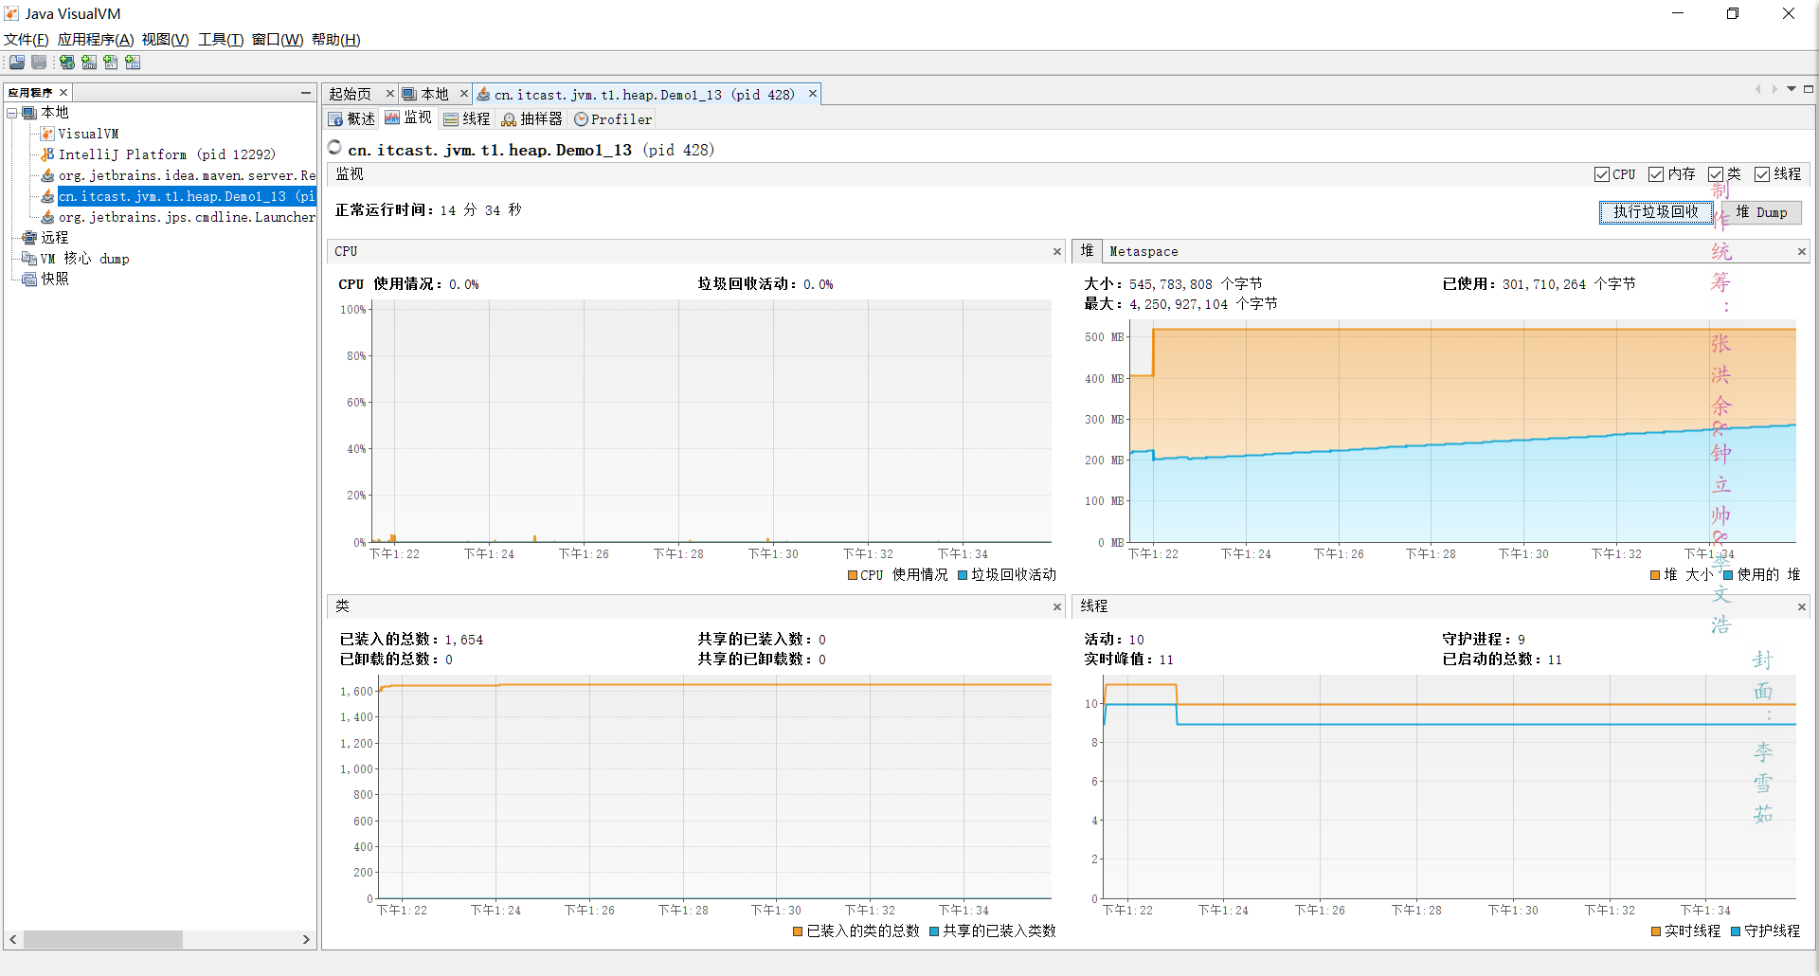Screen dimensions: 1819x976
Task: Click the 垃圾回收活动 blue legend swatch
Action: coord(963,575)
